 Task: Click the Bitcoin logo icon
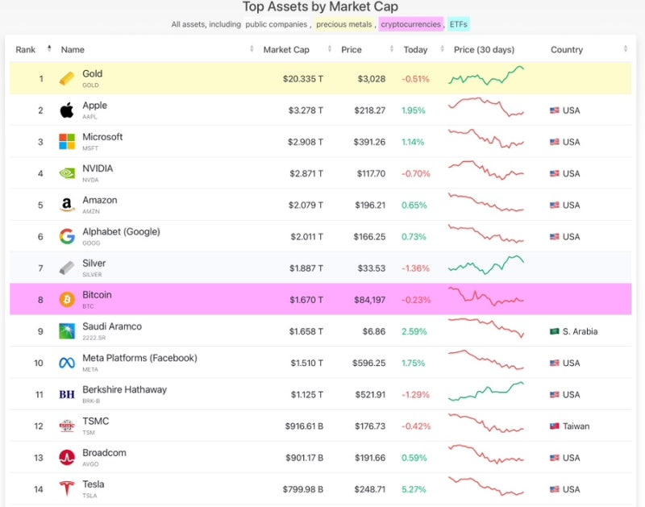[67, 300]
